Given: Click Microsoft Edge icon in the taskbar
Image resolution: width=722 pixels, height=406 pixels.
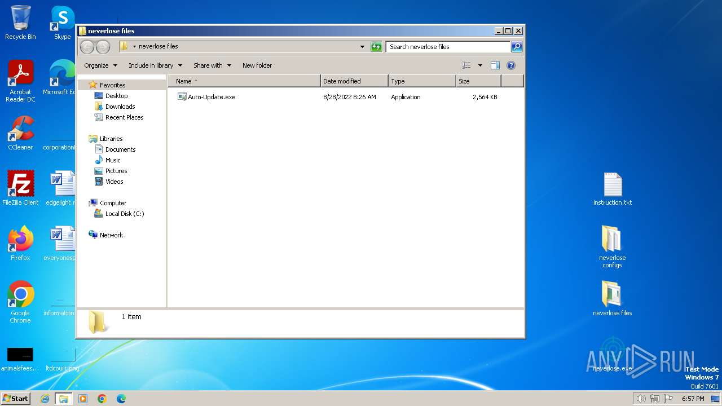Looking at the screenshot, I should pos(121,399).
